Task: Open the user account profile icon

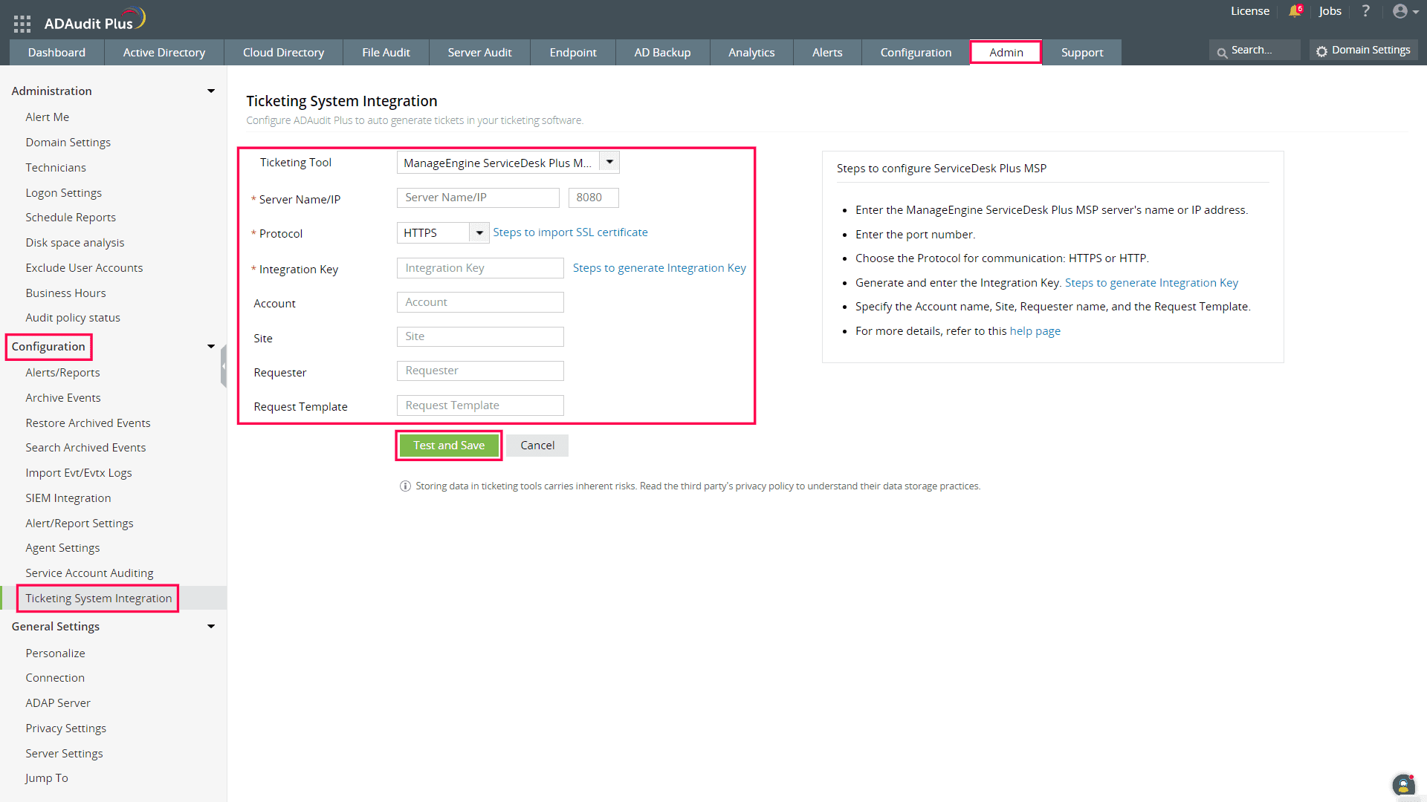Action: click(1401, 11)
